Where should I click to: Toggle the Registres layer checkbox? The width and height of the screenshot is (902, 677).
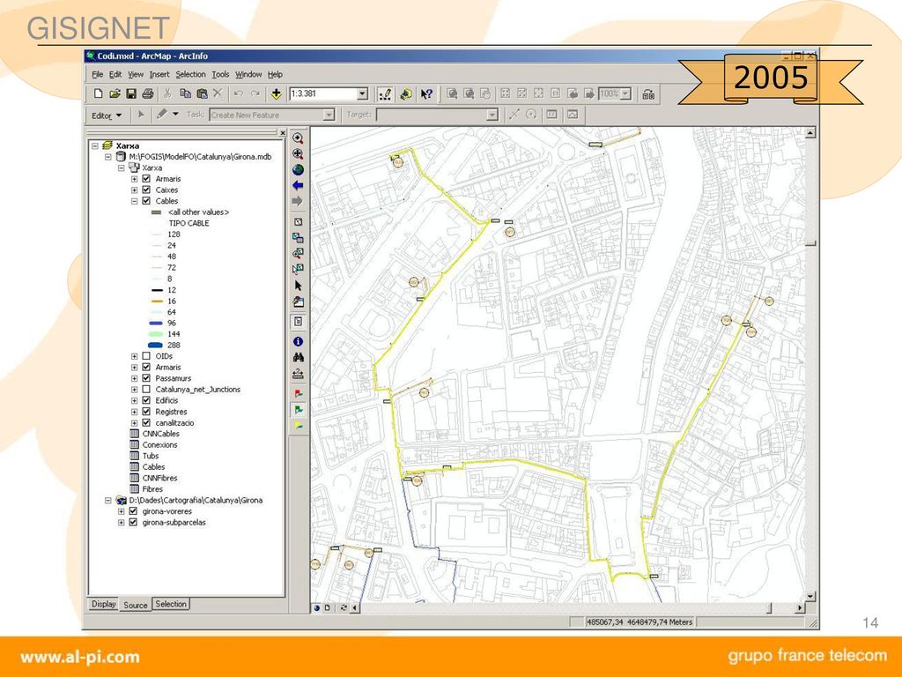(x=146, y=412)
